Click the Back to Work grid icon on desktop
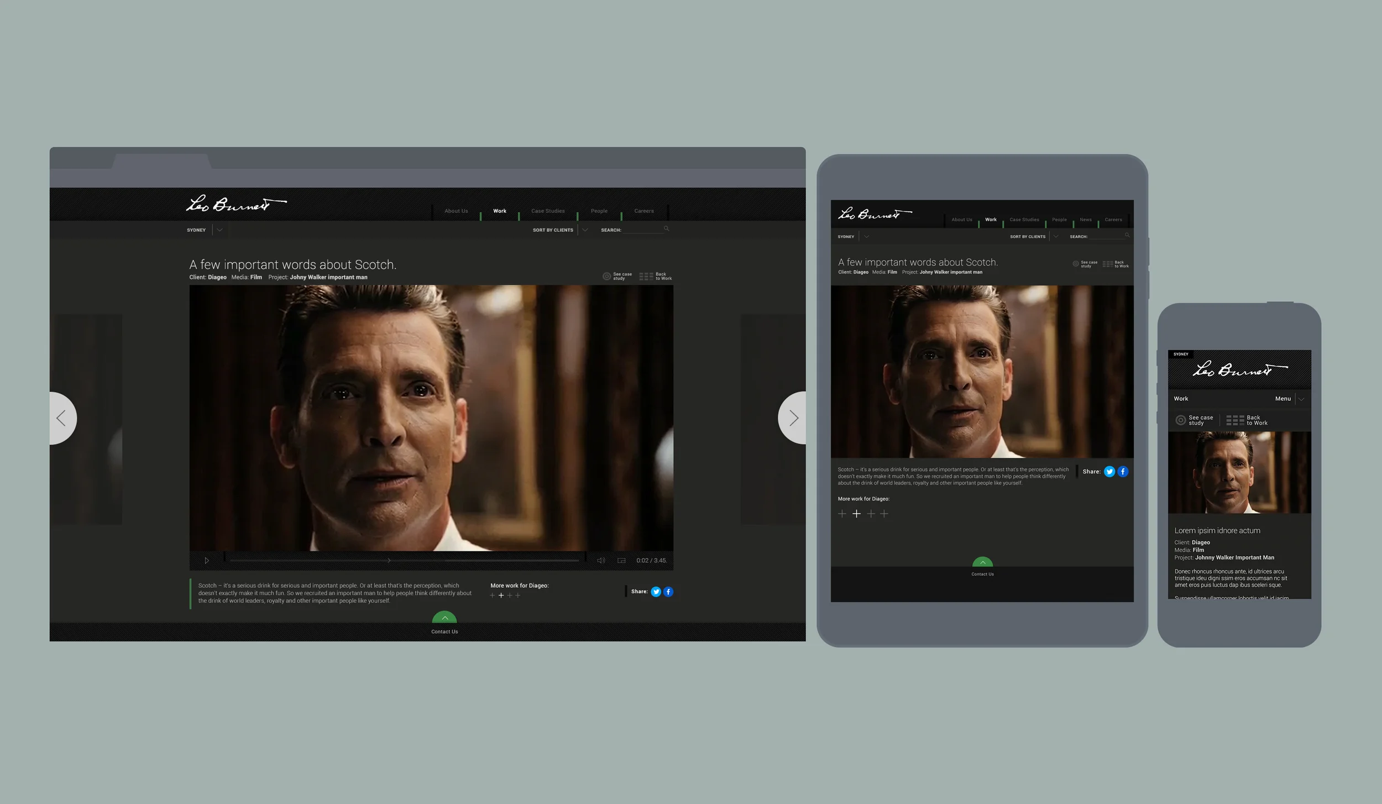 click(646, 276)
